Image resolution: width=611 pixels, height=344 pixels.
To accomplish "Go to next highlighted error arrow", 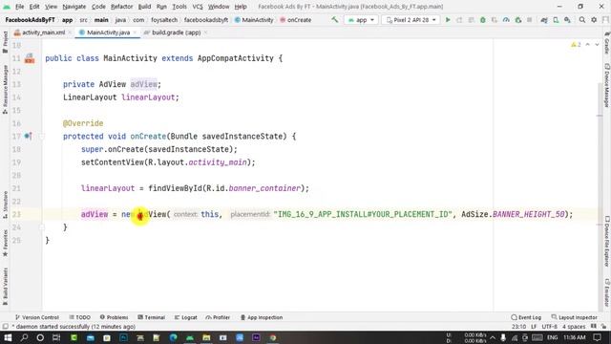I will (597, 45).
